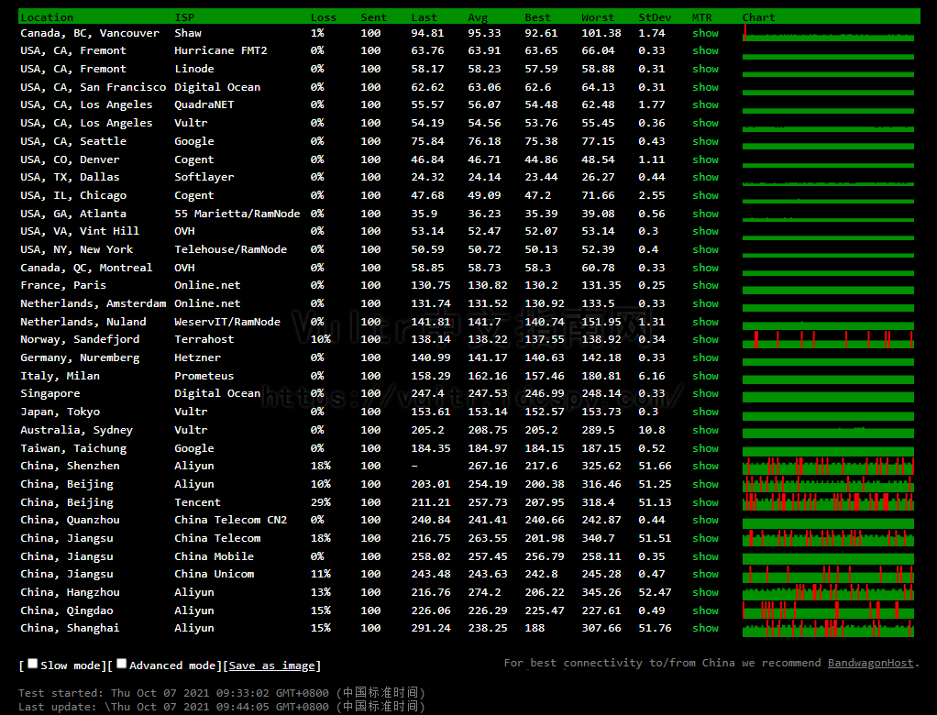Show MTR for Jiangsu China Telecom

[x=705, y=538]
